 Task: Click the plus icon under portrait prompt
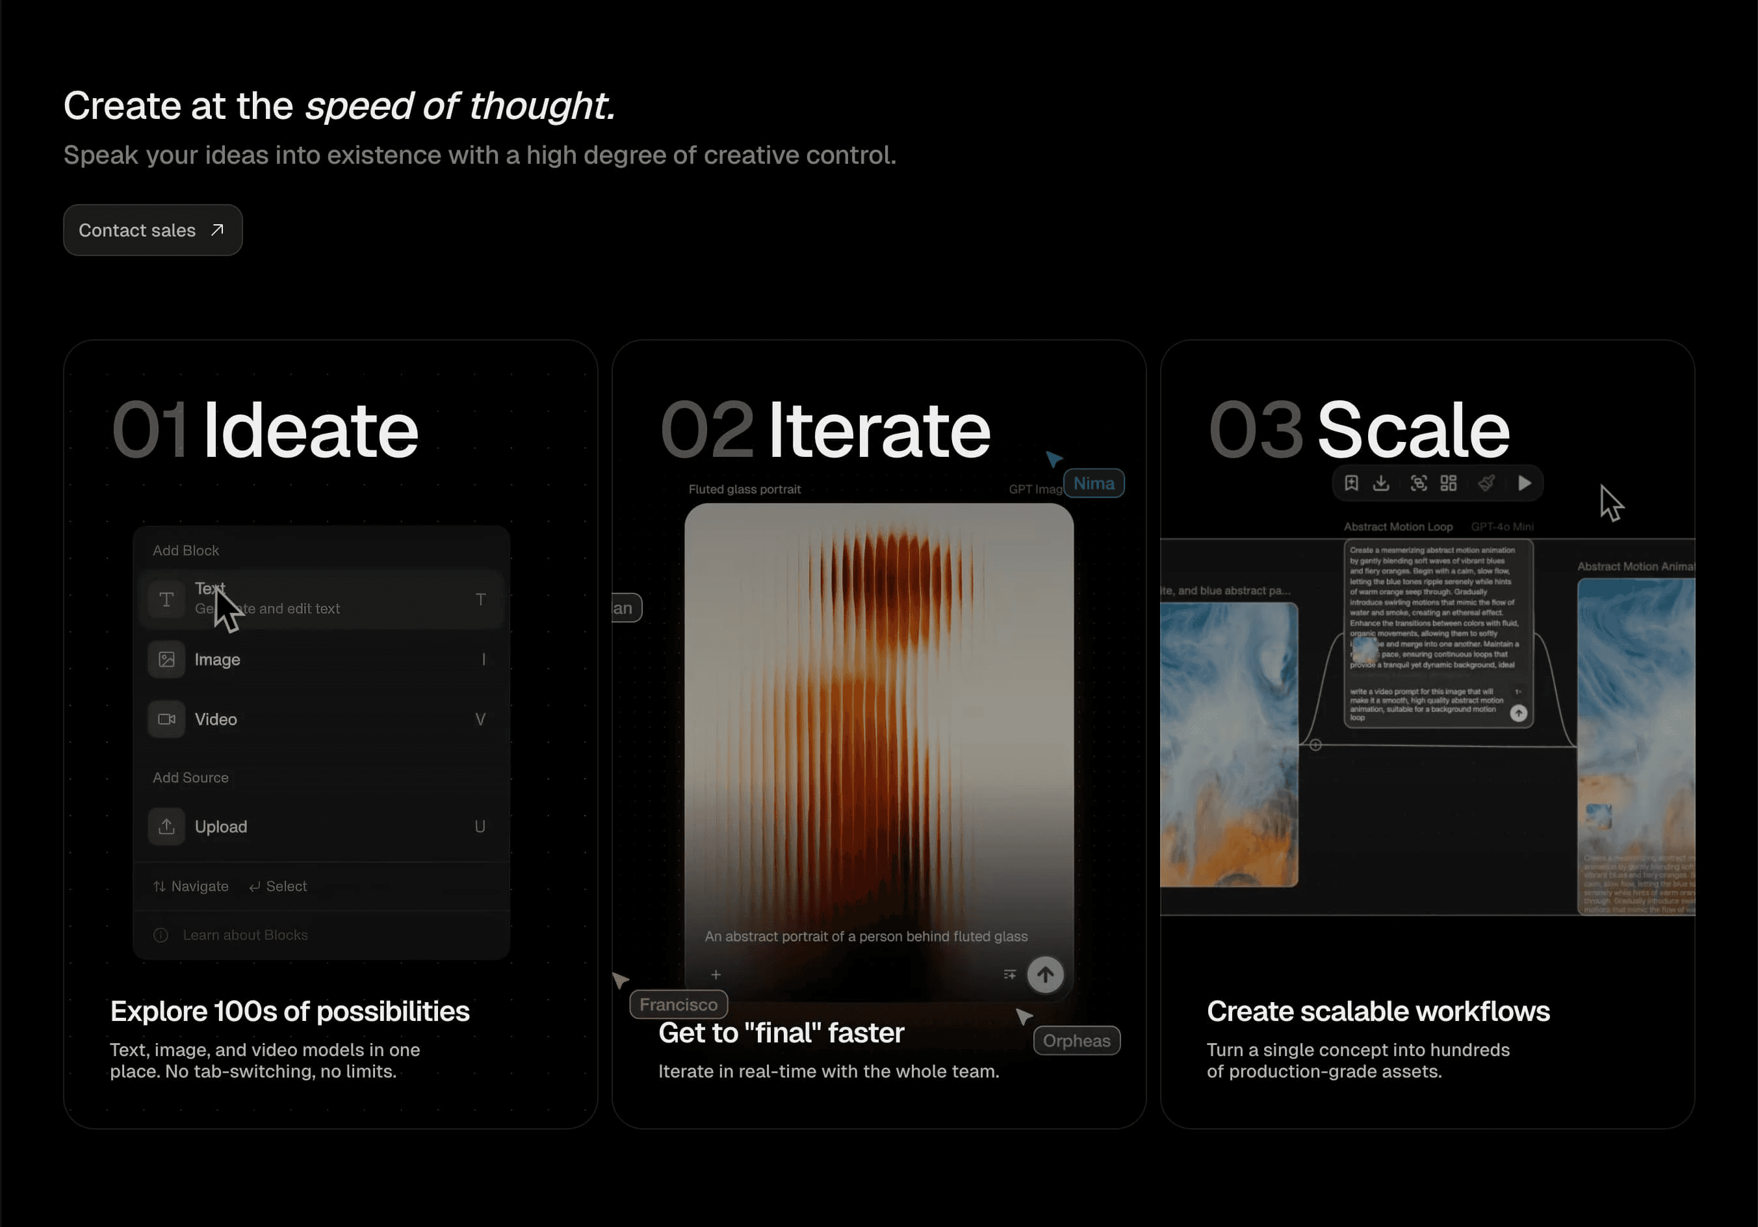[x=715, y=974]
